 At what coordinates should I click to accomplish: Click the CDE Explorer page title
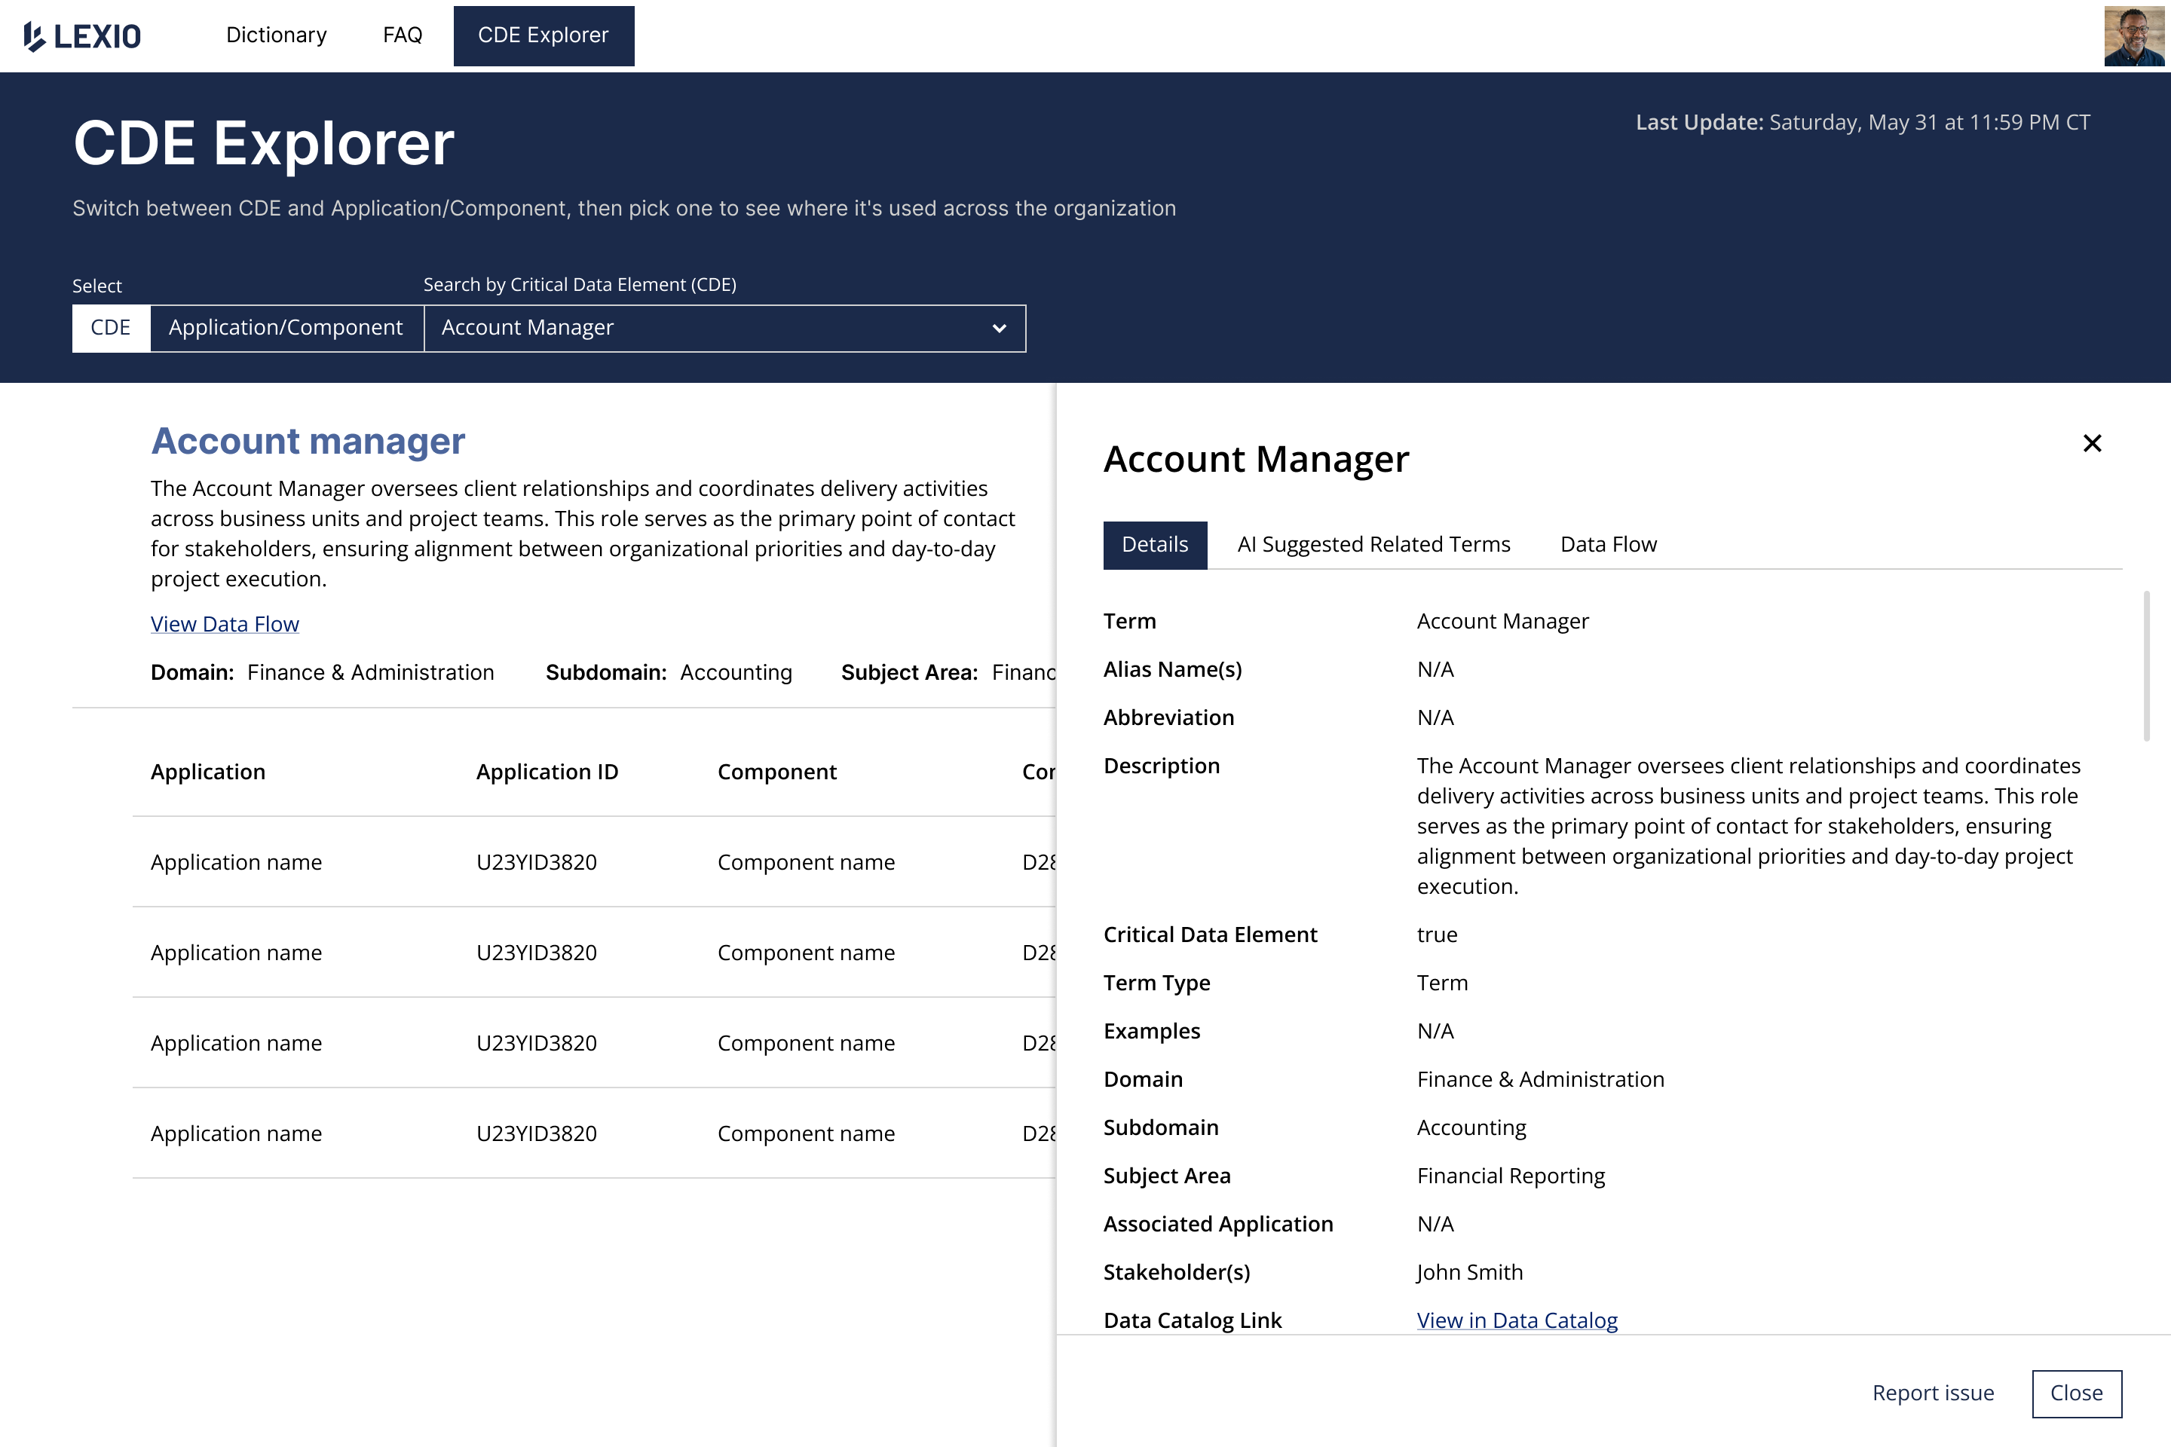[264, 143]
